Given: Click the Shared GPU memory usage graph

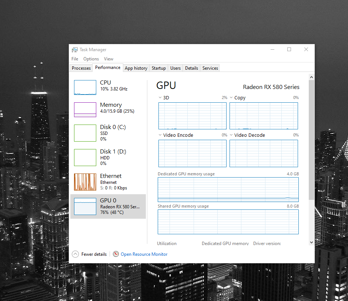Looking at the screenshot, I should [x=228, y=222].
